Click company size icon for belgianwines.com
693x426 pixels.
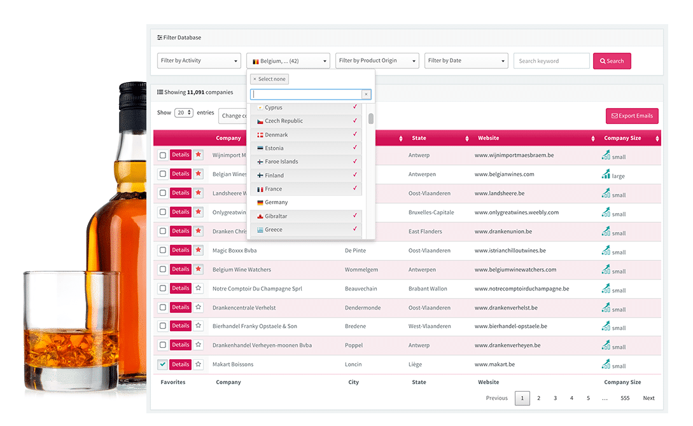coord(606,174)
